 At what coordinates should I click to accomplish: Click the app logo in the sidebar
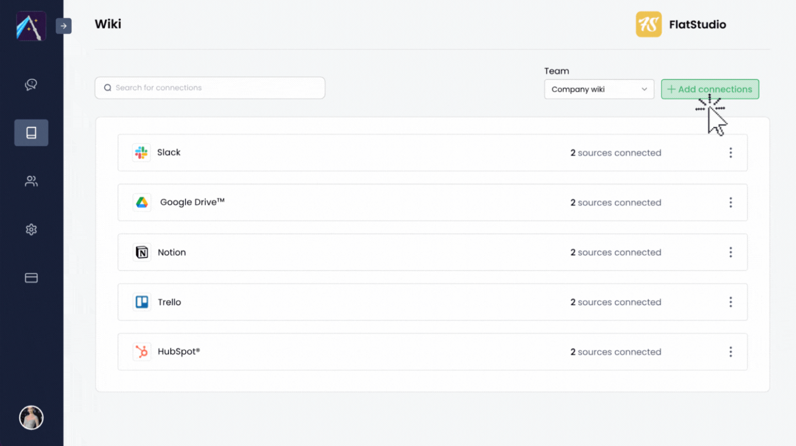coord(31,26)
